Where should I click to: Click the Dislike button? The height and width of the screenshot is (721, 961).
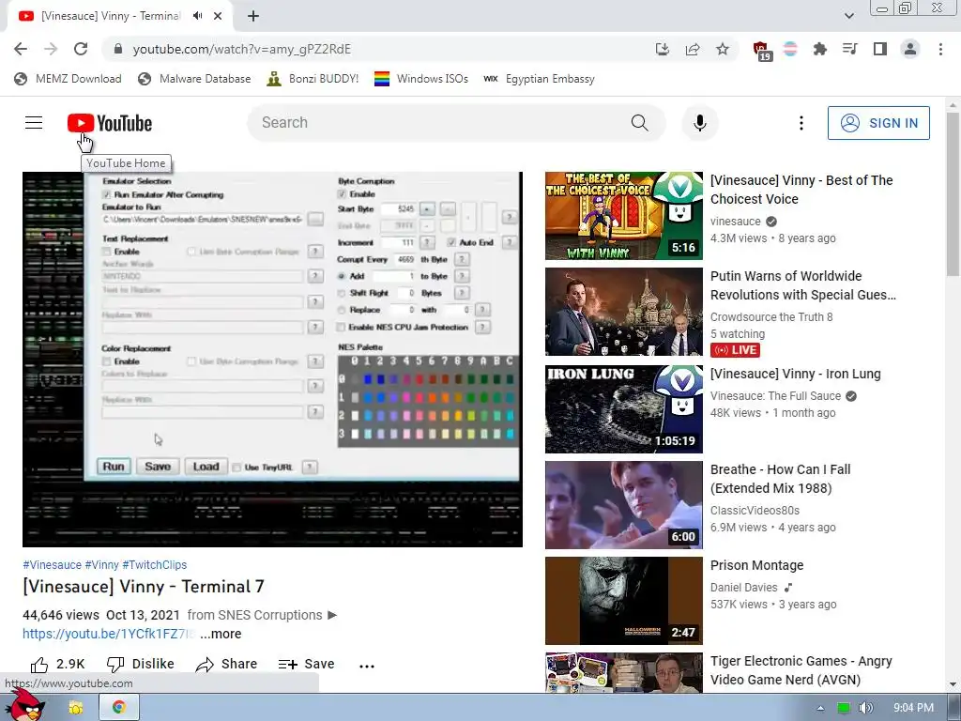pyautogui.click(x=141, y=664)
